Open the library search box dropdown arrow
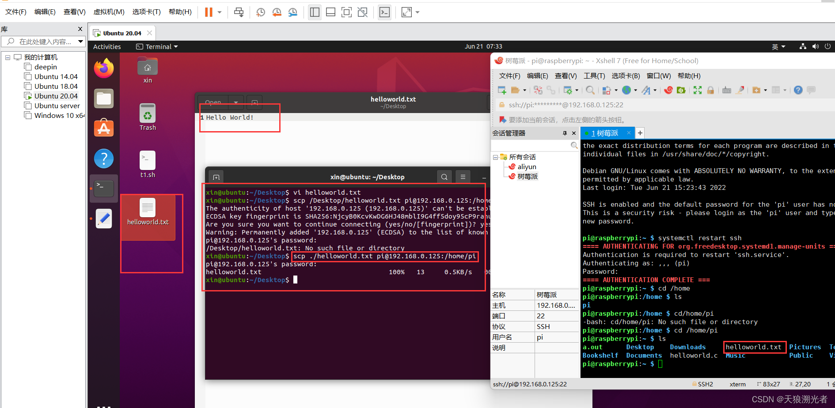 [80, 42]
